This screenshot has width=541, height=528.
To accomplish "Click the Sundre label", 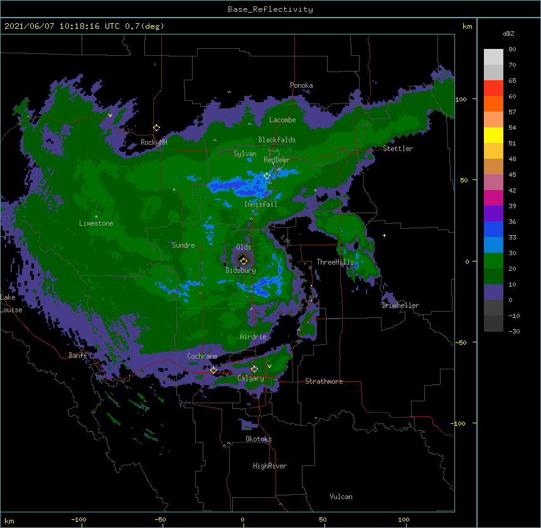I will [x=183, y=245].
